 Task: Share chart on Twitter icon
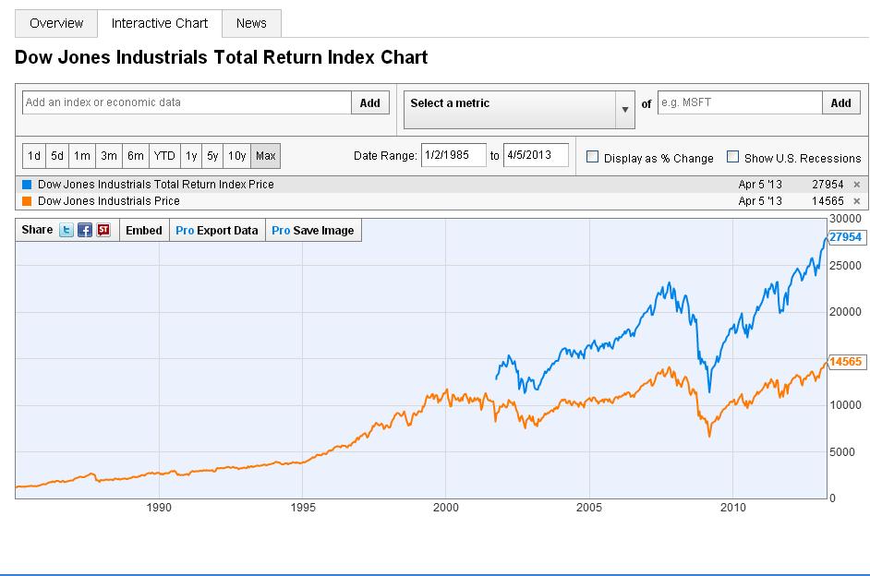click(x=66, y=230)
